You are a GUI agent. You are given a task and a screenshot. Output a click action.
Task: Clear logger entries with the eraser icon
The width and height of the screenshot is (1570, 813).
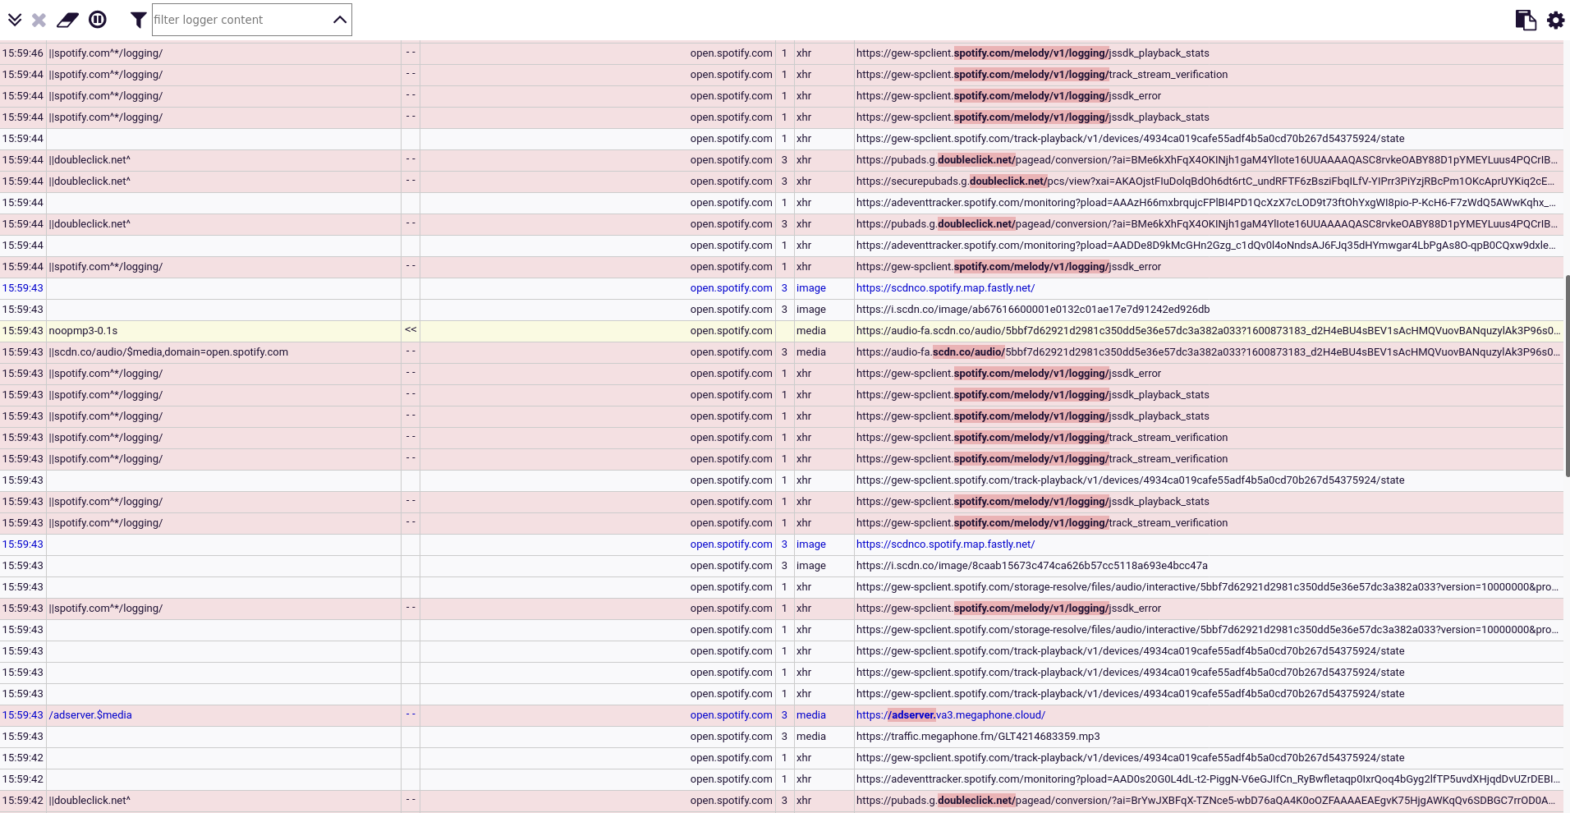[67, 19]
